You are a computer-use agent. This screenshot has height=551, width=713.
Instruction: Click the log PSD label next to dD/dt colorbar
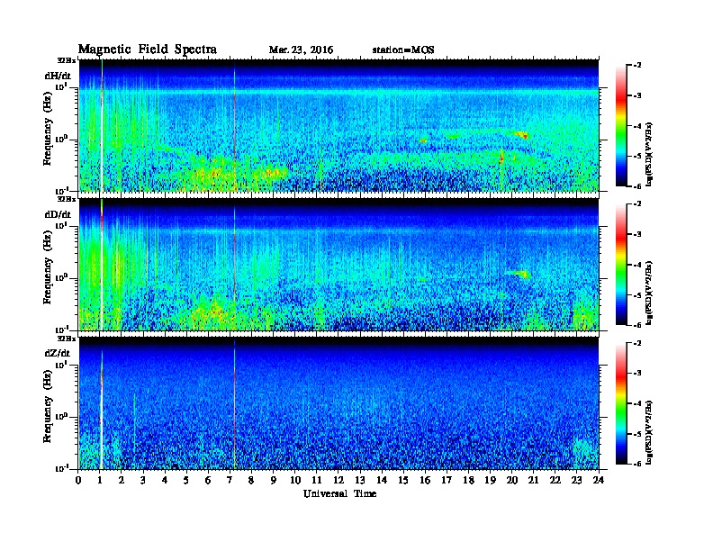(x=649, y=293)
